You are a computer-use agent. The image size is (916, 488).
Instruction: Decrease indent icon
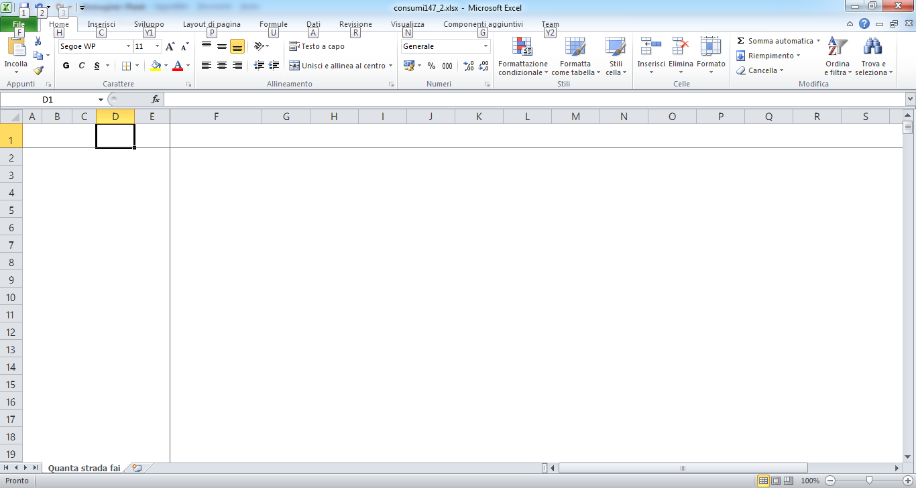click(260, 66)
